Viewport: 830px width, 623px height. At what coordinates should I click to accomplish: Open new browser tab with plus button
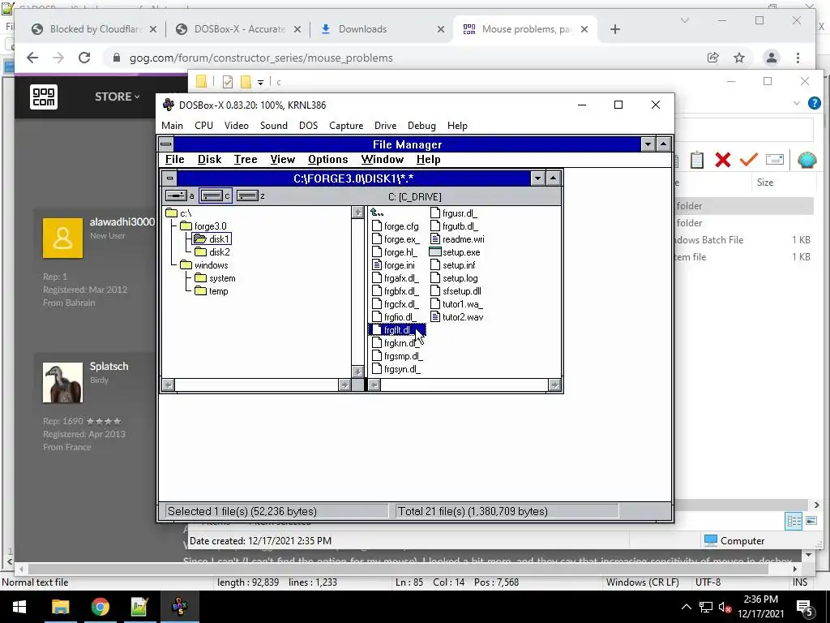[x=615, y=29]
